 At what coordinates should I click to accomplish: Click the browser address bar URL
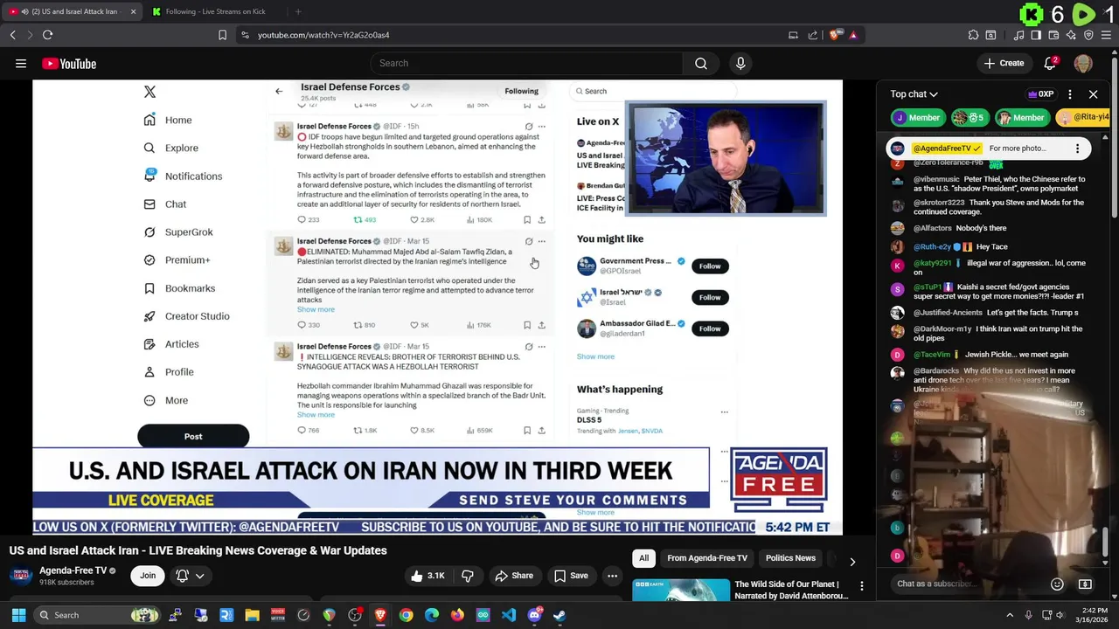point(323,35)
